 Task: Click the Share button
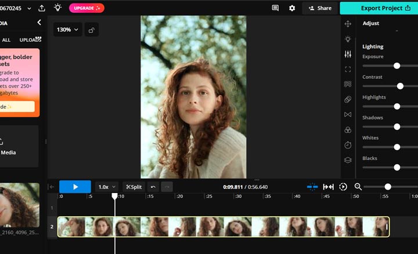[x=320, y=8]
